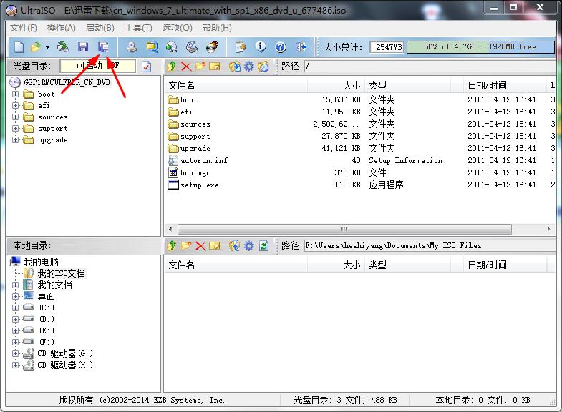Screen dimensions: 562x412
Task: Expand 桌面 node in local tree
Action: (x=15, y=296)
